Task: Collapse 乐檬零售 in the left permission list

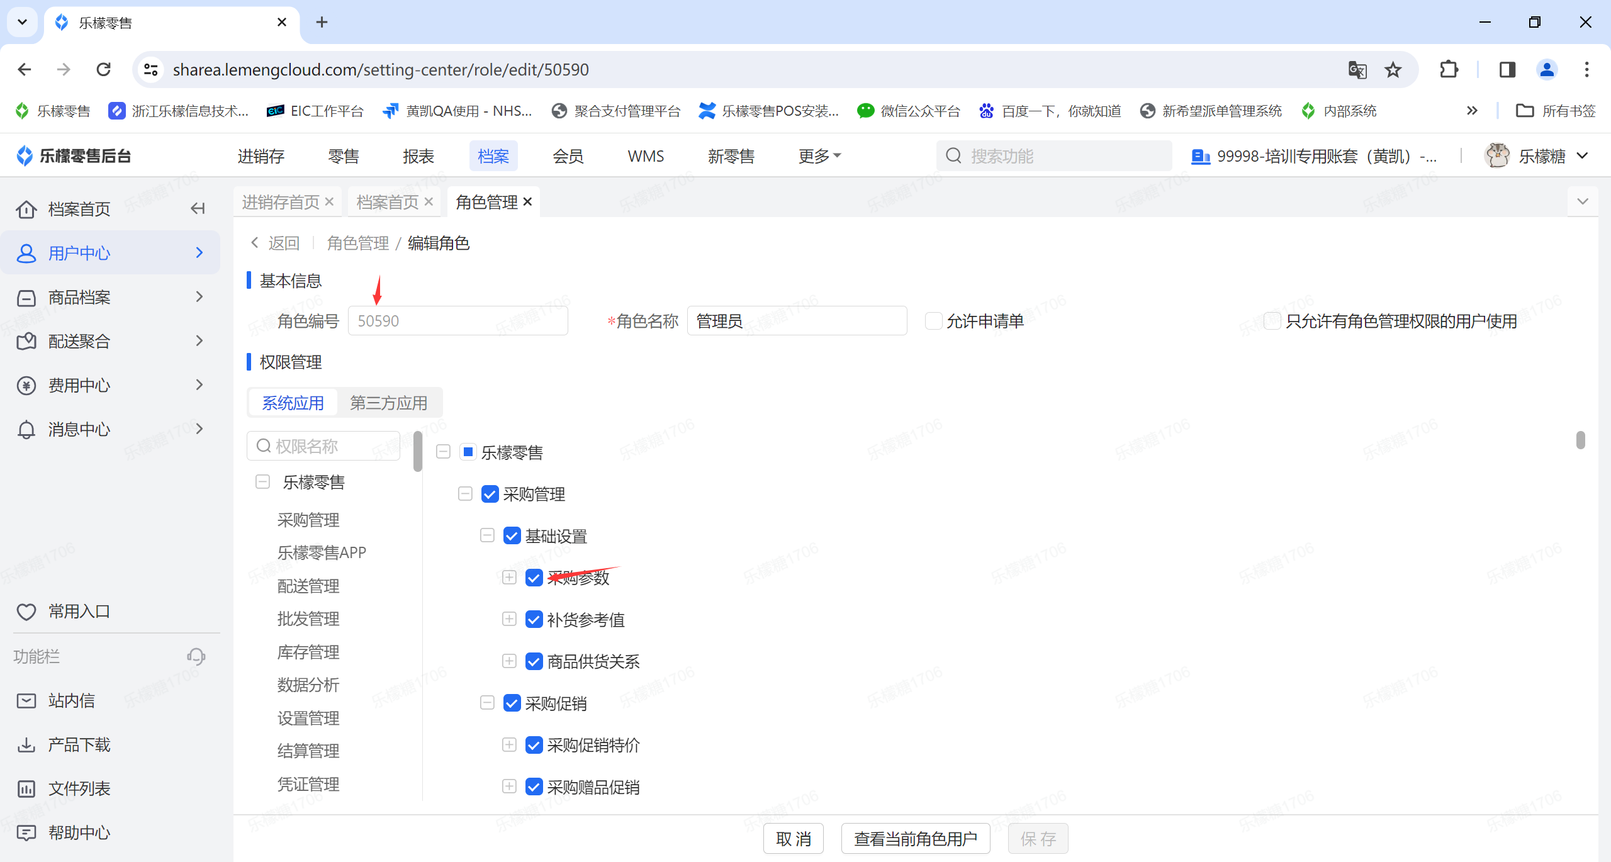Action: [263, 482]
